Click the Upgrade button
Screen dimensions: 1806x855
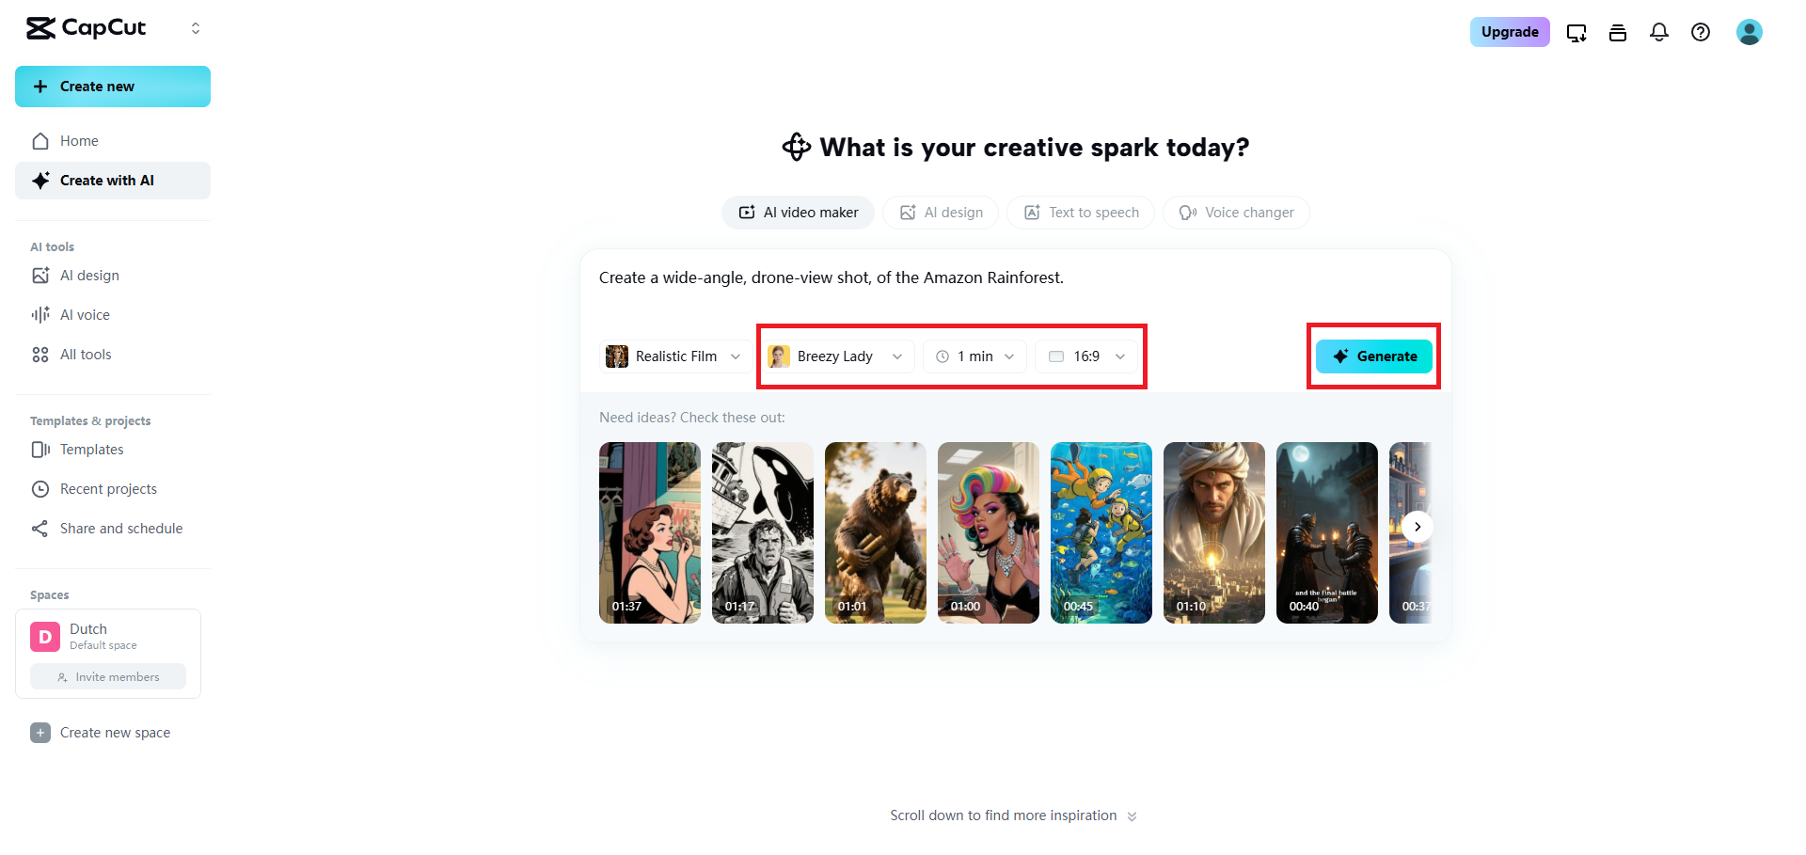click(x=1510, y=32)
